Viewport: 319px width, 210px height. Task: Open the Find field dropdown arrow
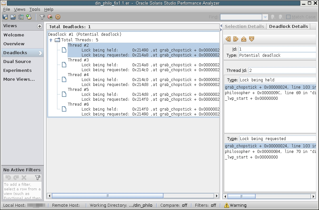(x=265, y=17)
